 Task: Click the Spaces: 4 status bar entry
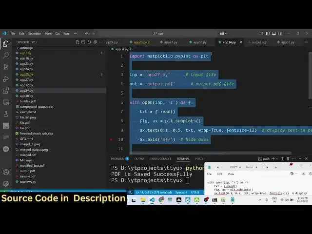coord(181,192)
